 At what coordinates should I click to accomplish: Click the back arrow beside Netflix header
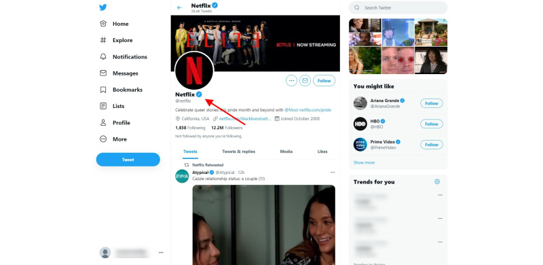coord(179,7)
